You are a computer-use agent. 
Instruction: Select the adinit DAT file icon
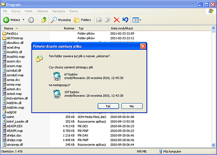click(4, 117)
